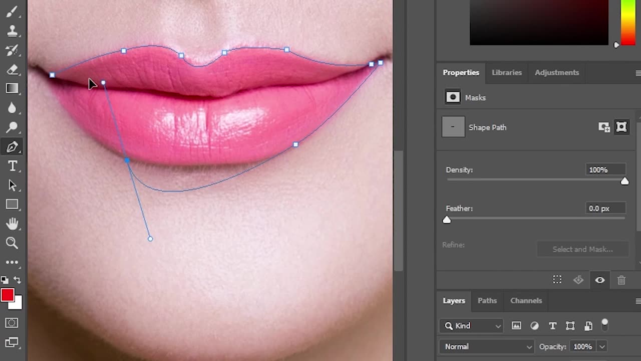
Task: Switch to the Layers tab
Action: [x=454, y=300]
